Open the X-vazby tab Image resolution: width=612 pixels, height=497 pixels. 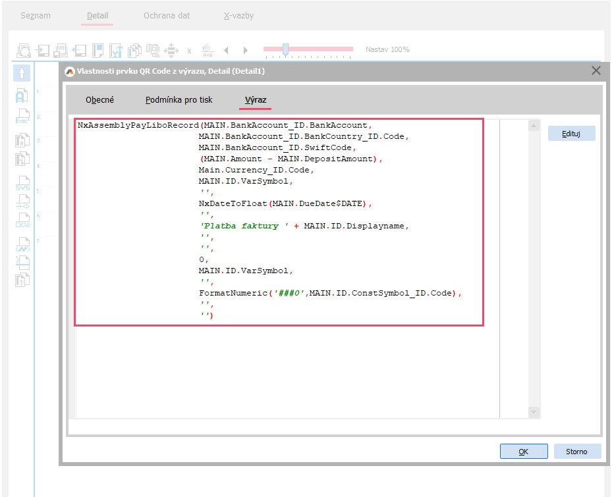[239, 16]
